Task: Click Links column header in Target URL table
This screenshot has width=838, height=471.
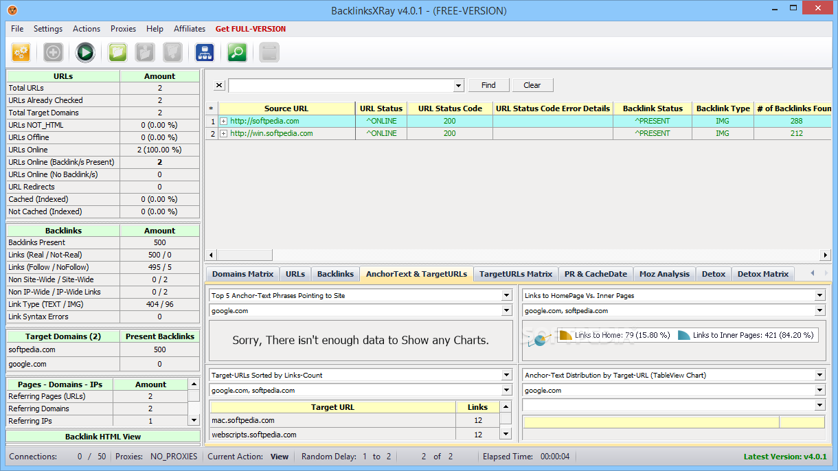Action: pos(477,407)
